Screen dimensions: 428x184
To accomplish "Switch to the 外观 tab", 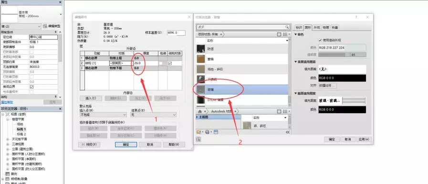I will pos(317,27).
